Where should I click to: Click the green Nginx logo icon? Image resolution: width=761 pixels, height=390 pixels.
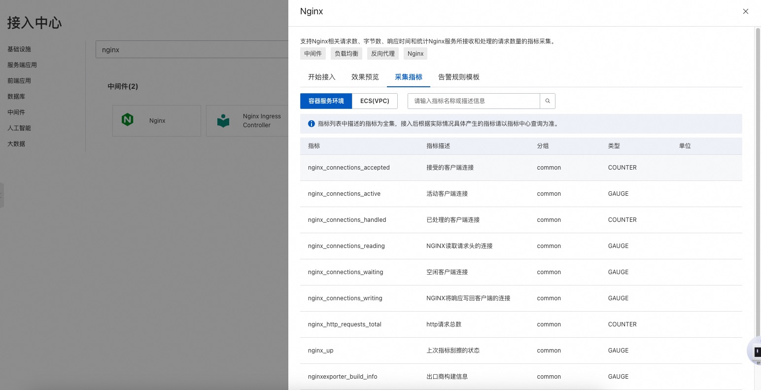[128, 120]
